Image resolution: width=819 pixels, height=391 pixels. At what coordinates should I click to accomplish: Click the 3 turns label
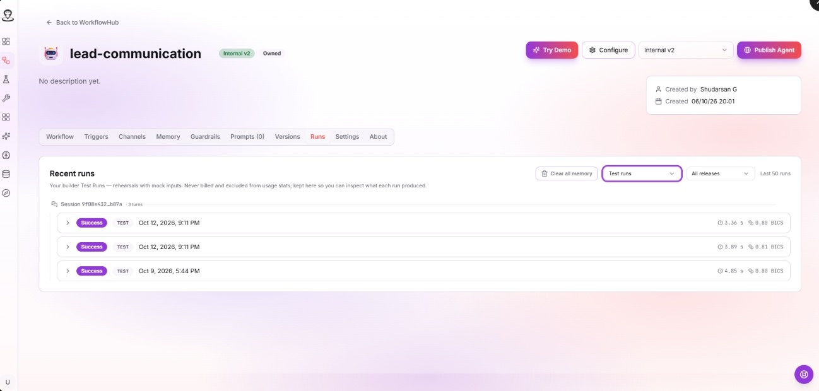135,205
